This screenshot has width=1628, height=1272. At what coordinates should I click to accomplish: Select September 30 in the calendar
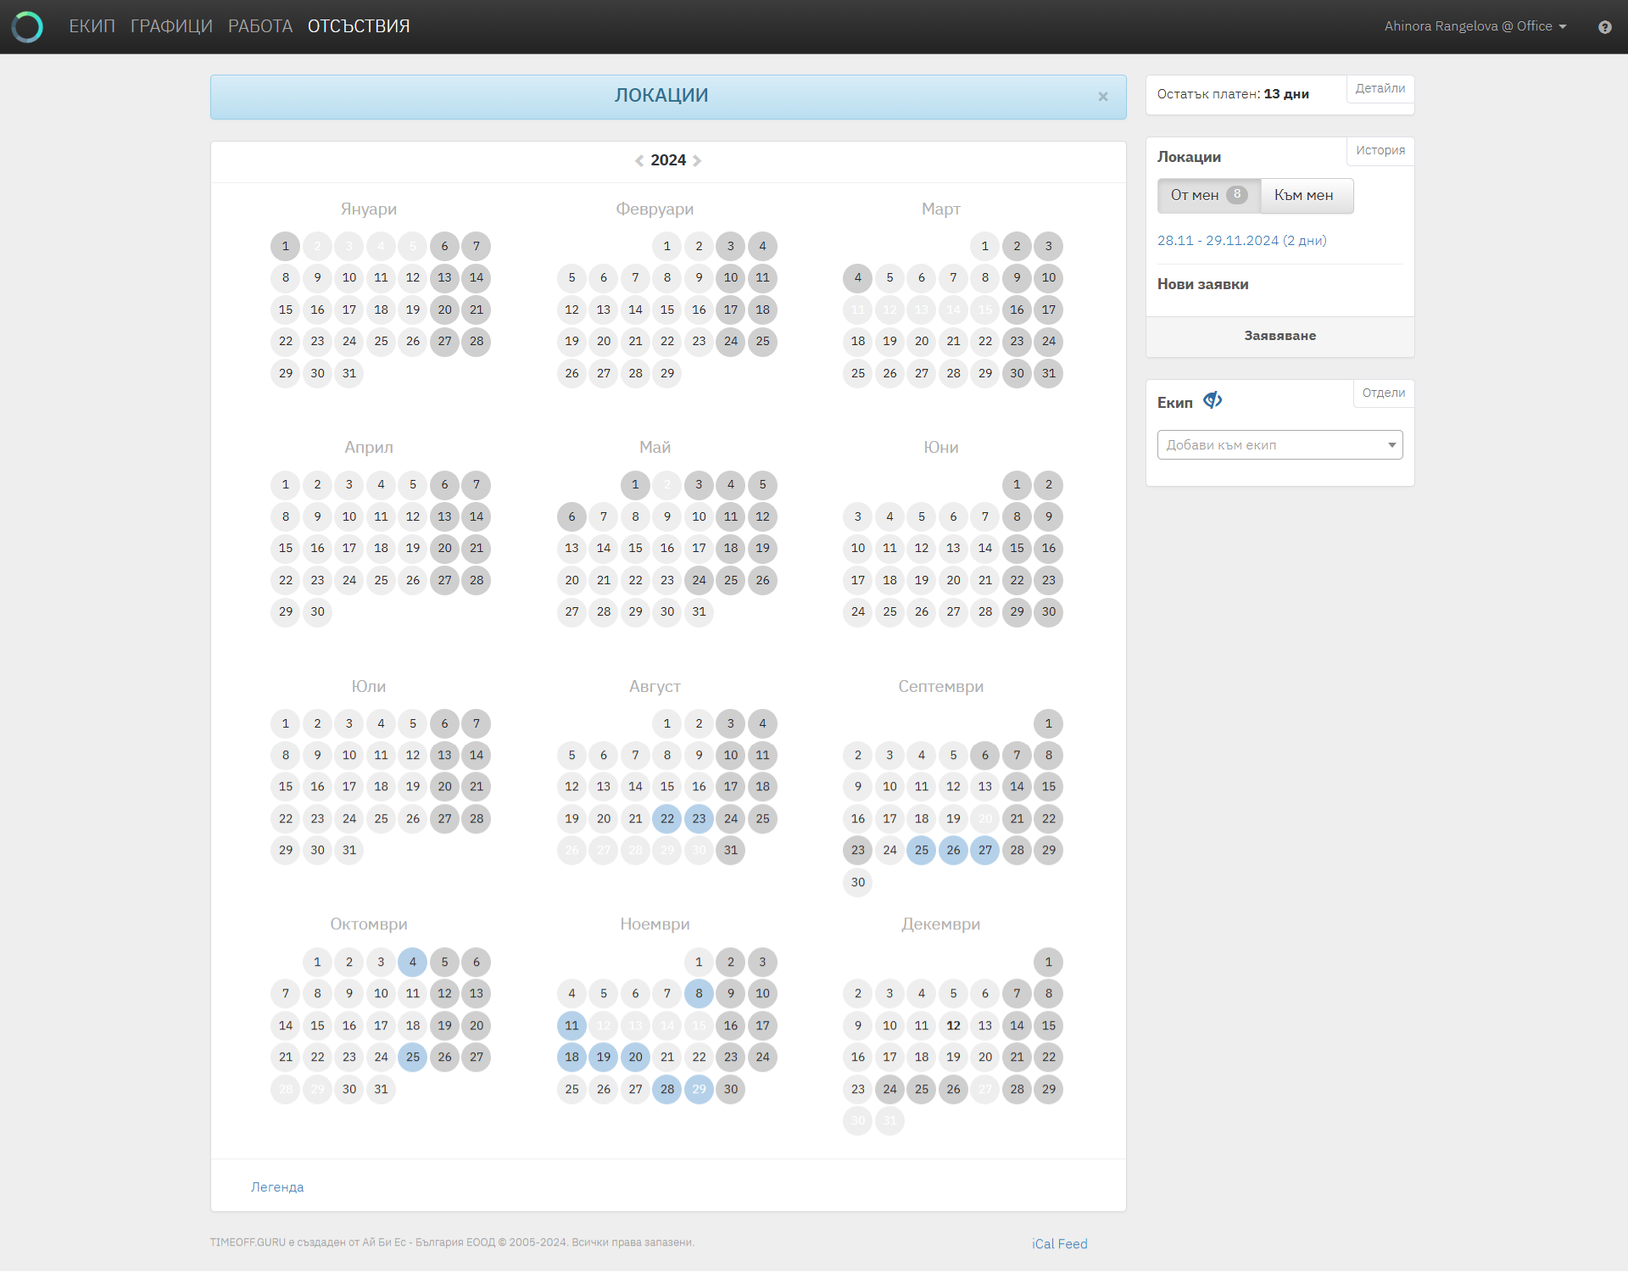click(858, 882)
